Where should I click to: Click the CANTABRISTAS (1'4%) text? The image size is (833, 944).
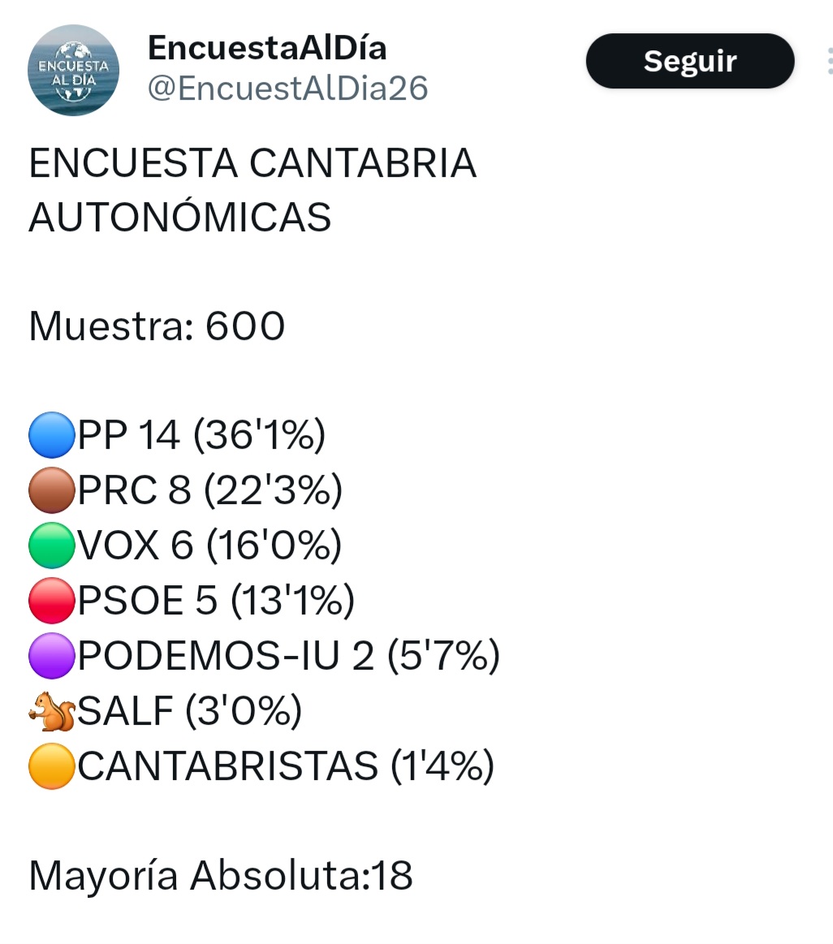(286, 766)
